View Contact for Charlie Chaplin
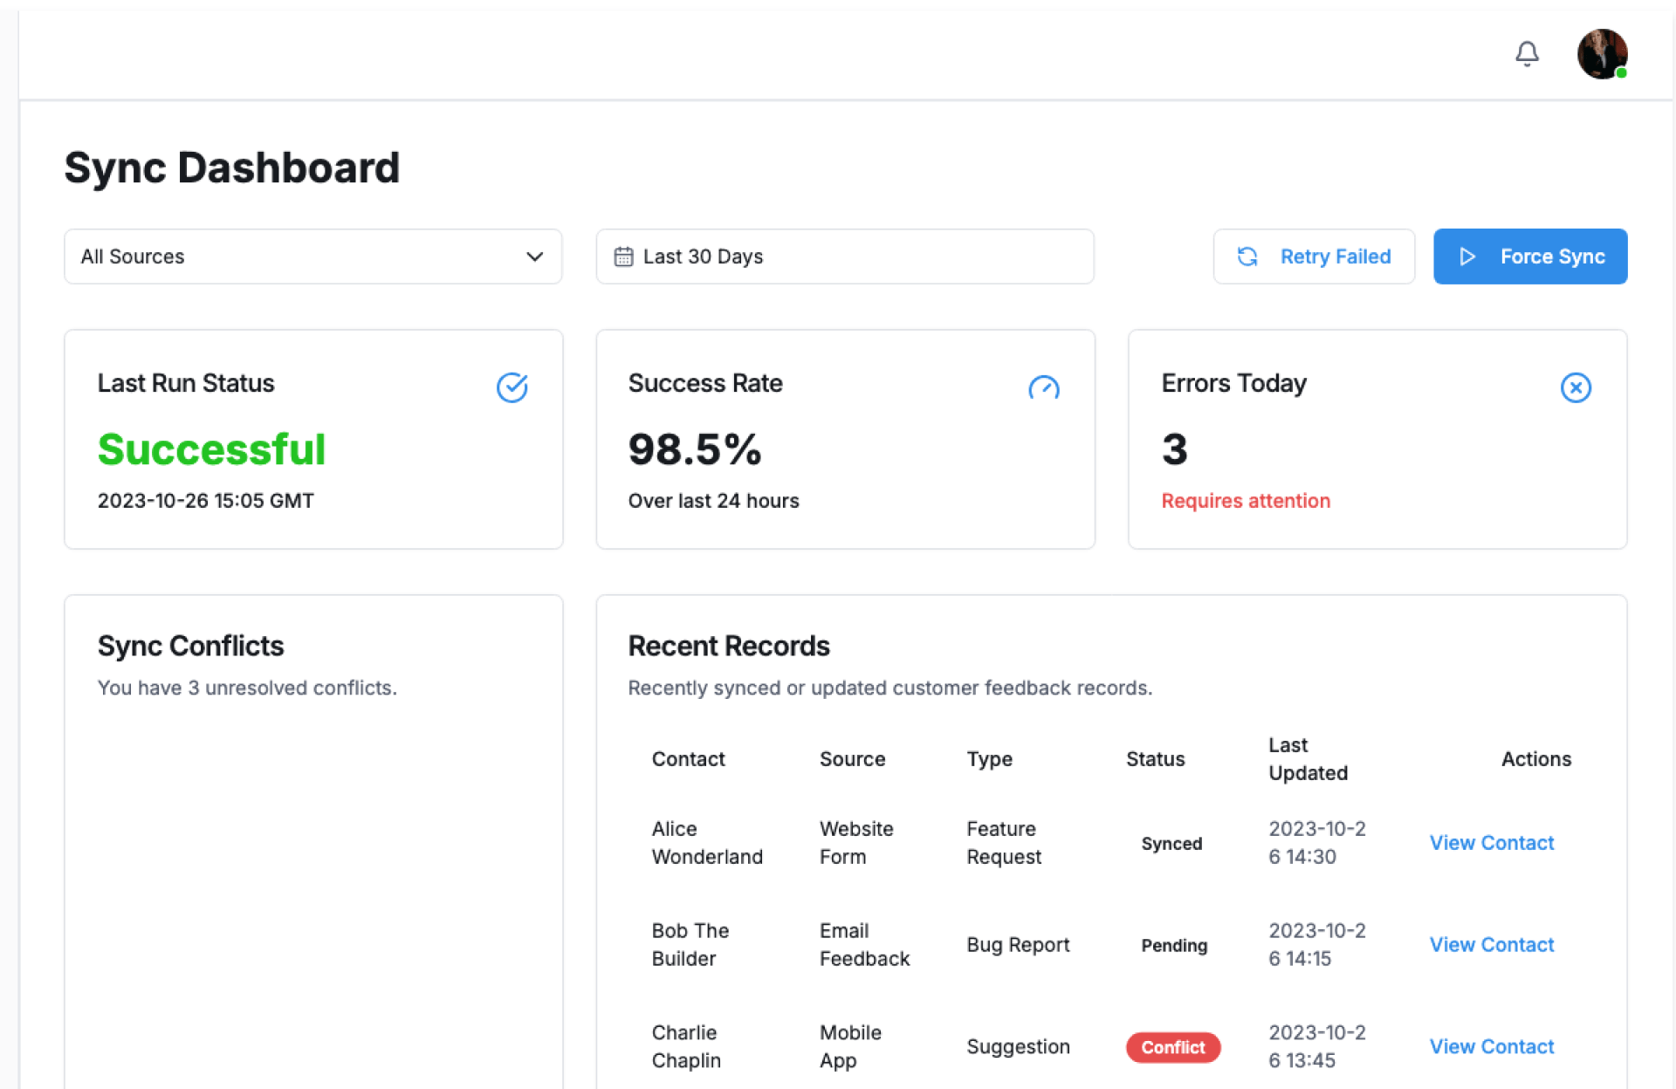Screen dimensions: 1676x1089 [x=1491, y=1046]
